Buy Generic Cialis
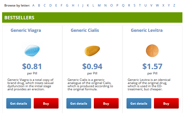 [x=106, y=103]
